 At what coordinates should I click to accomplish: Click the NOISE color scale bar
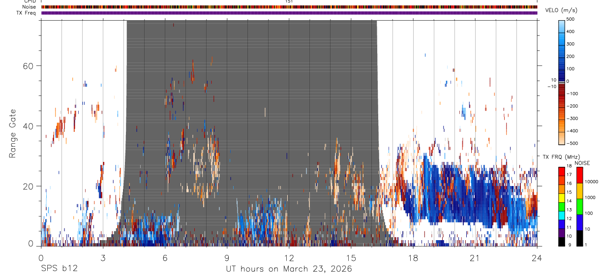pyautogui.click(x=579, y=206)
